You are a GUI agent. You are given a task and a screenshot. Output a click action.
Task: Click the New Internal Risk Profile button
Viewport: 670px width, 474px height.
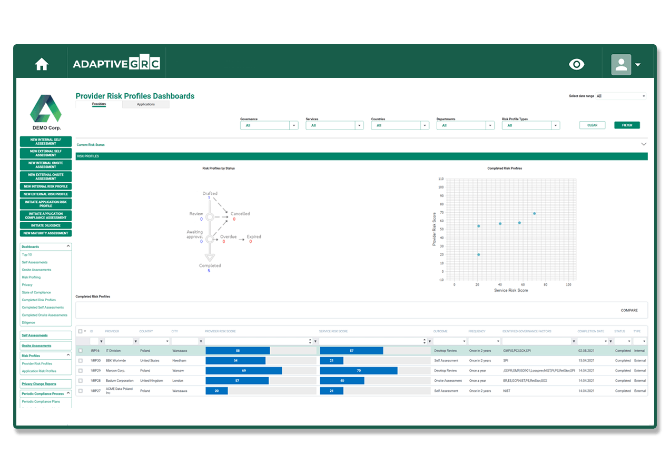(x=46, y=186)
